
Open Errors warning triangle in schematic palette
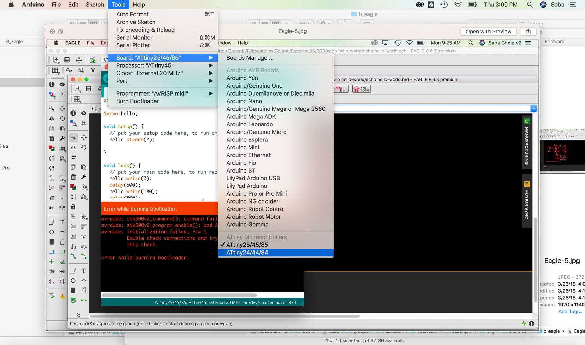point(62,296)
